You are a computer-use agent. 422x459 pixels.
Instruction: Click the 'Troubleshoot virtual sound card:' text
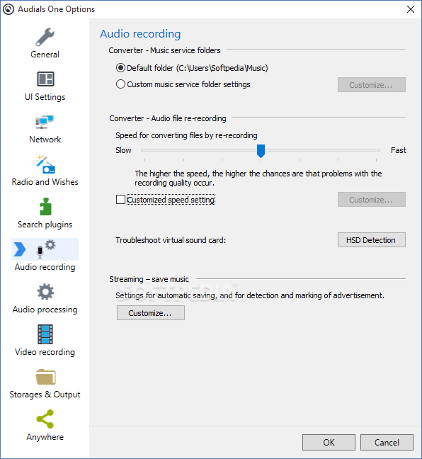[x=171, y=240]
